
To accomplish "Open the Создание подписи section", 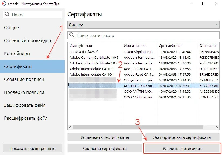I will coord(32,79).
